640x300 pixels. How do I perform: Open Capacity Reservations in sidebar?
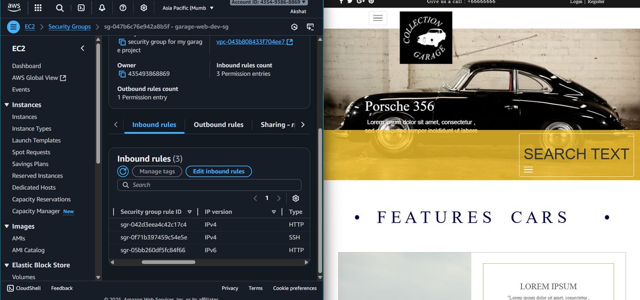pos(42,199)
